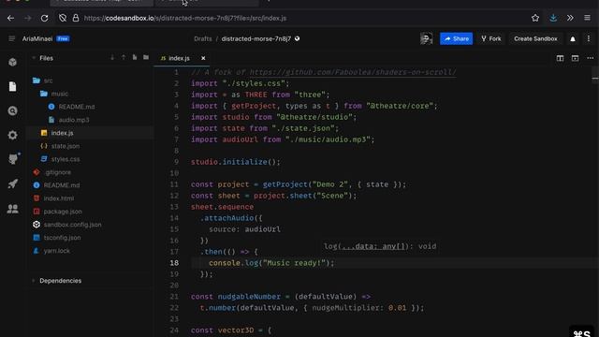Click the Fork button
Viewport: 599px width, 337px height.
(x=490, y=38)
